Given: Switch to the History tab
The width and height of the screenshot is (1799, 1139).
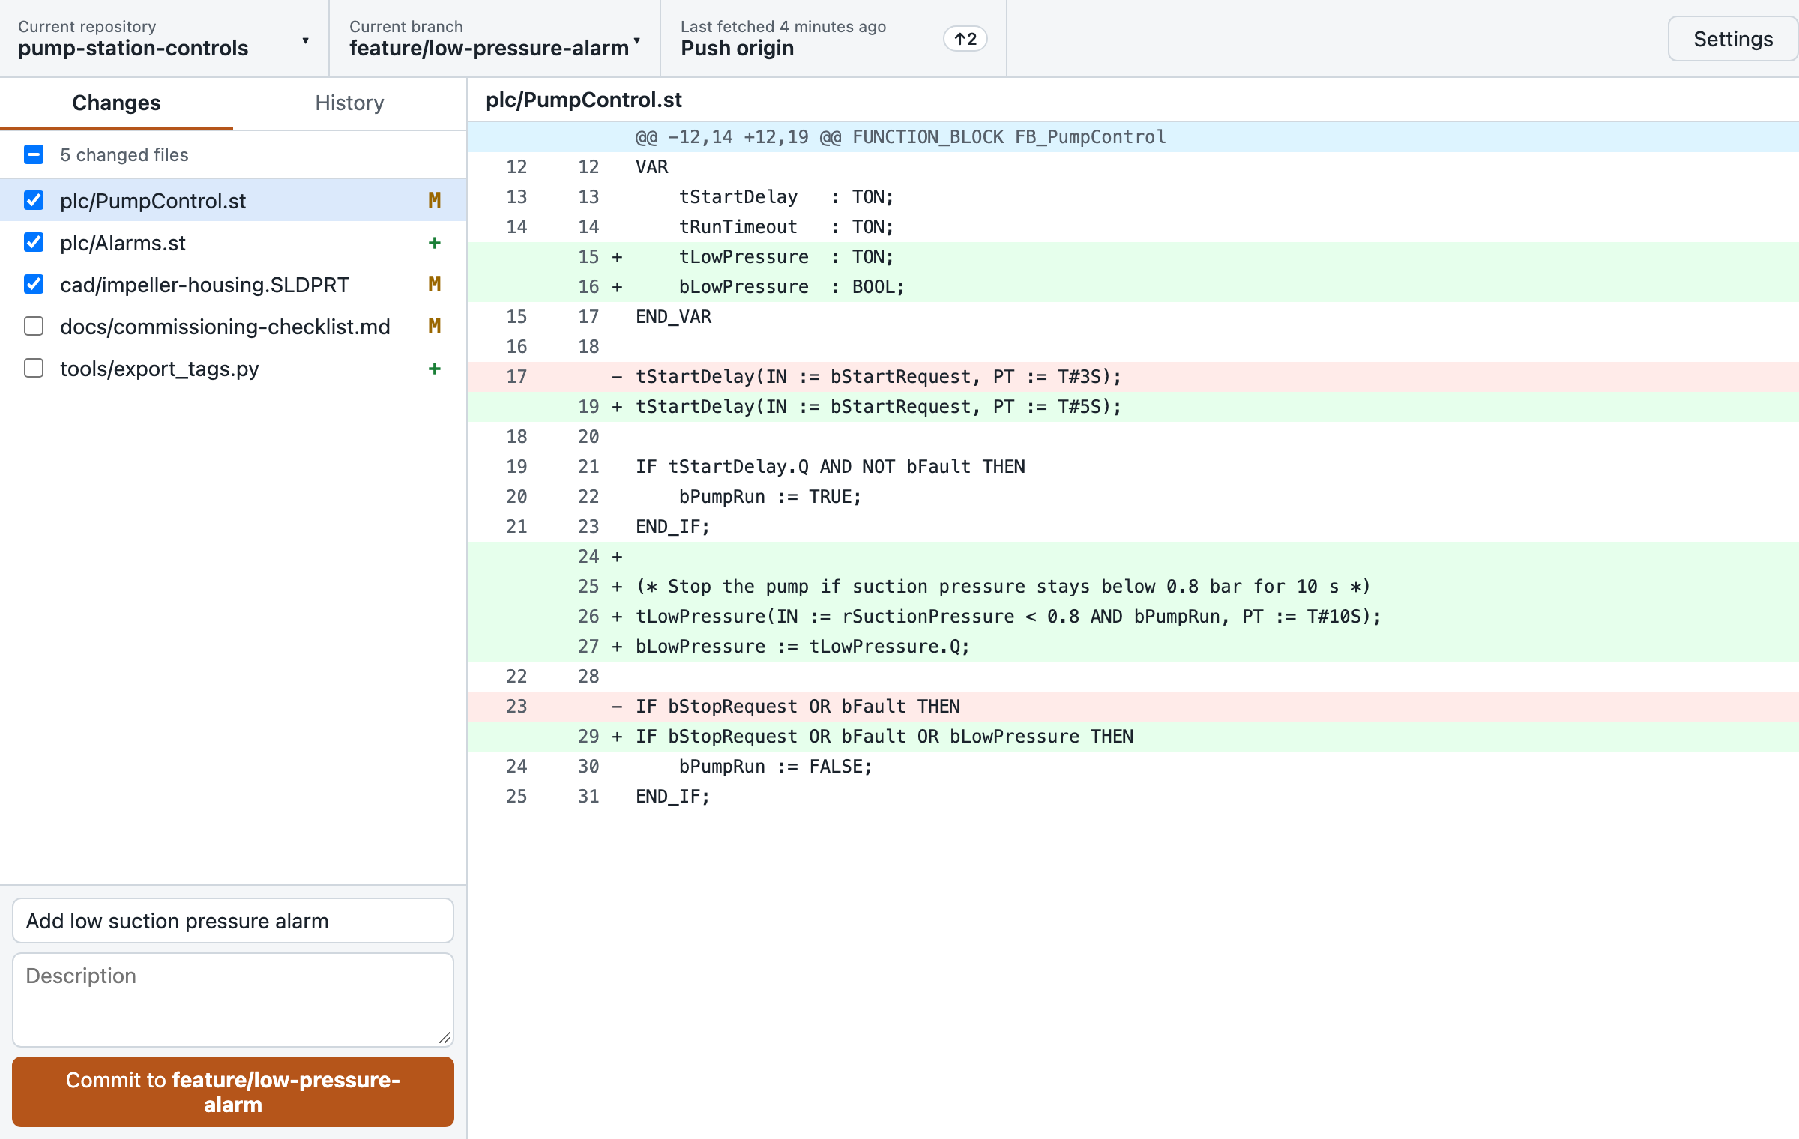Looking at the screenshot, I should pos(349,103).
